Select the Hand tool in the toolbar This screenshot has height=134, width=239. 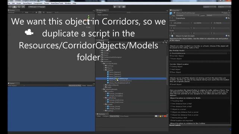pyautogui.click(x=10, y=7)
